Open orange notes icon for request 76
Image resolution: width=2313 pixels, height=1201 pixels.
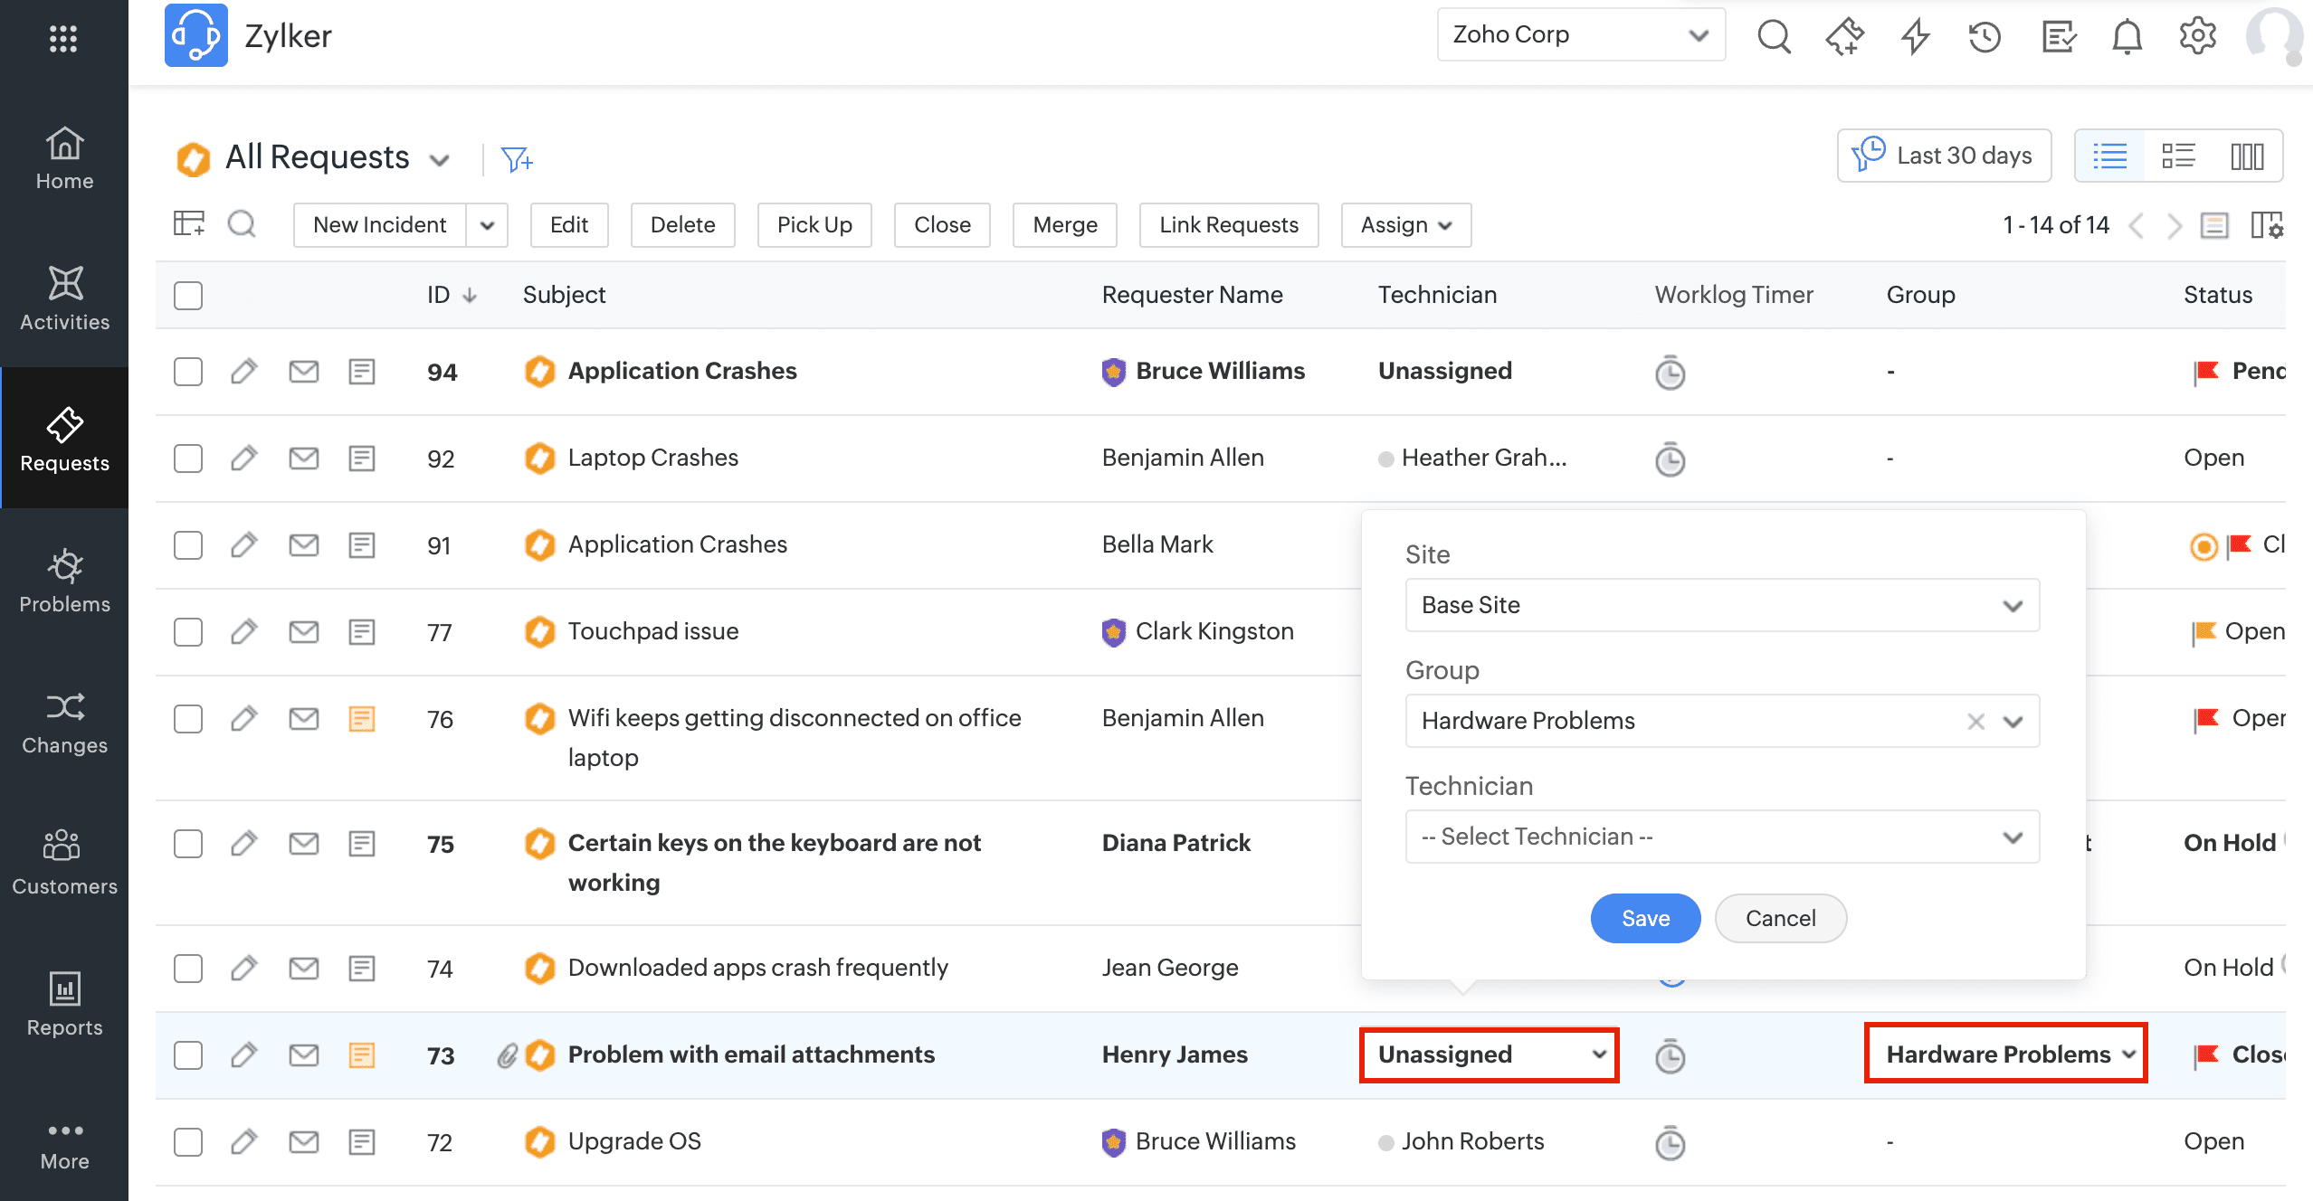click(x=362, y=719)
